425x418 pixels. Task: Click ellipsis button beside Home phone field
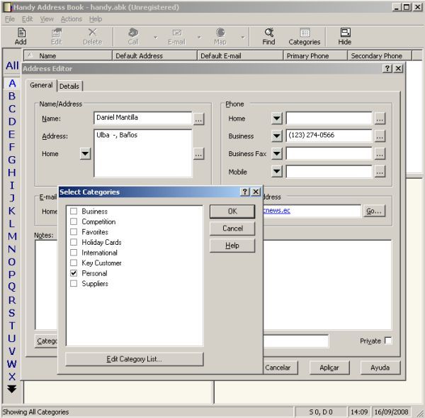(x=380, y=119)
